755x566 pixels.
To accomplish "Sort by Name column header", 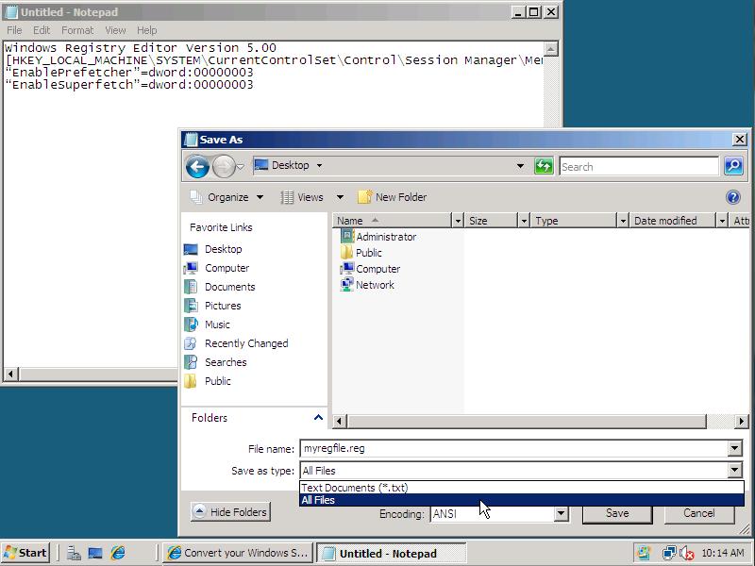I will pyautogui.click(x=393, y=221).
